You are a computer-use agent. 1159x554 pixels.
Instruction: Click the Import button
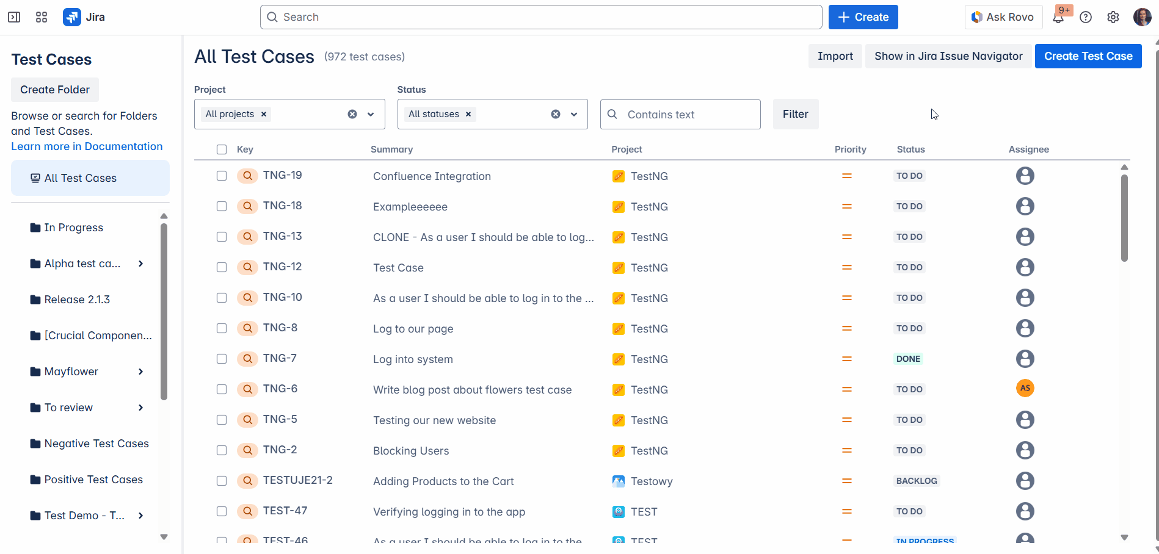click(x=835, y=56)
